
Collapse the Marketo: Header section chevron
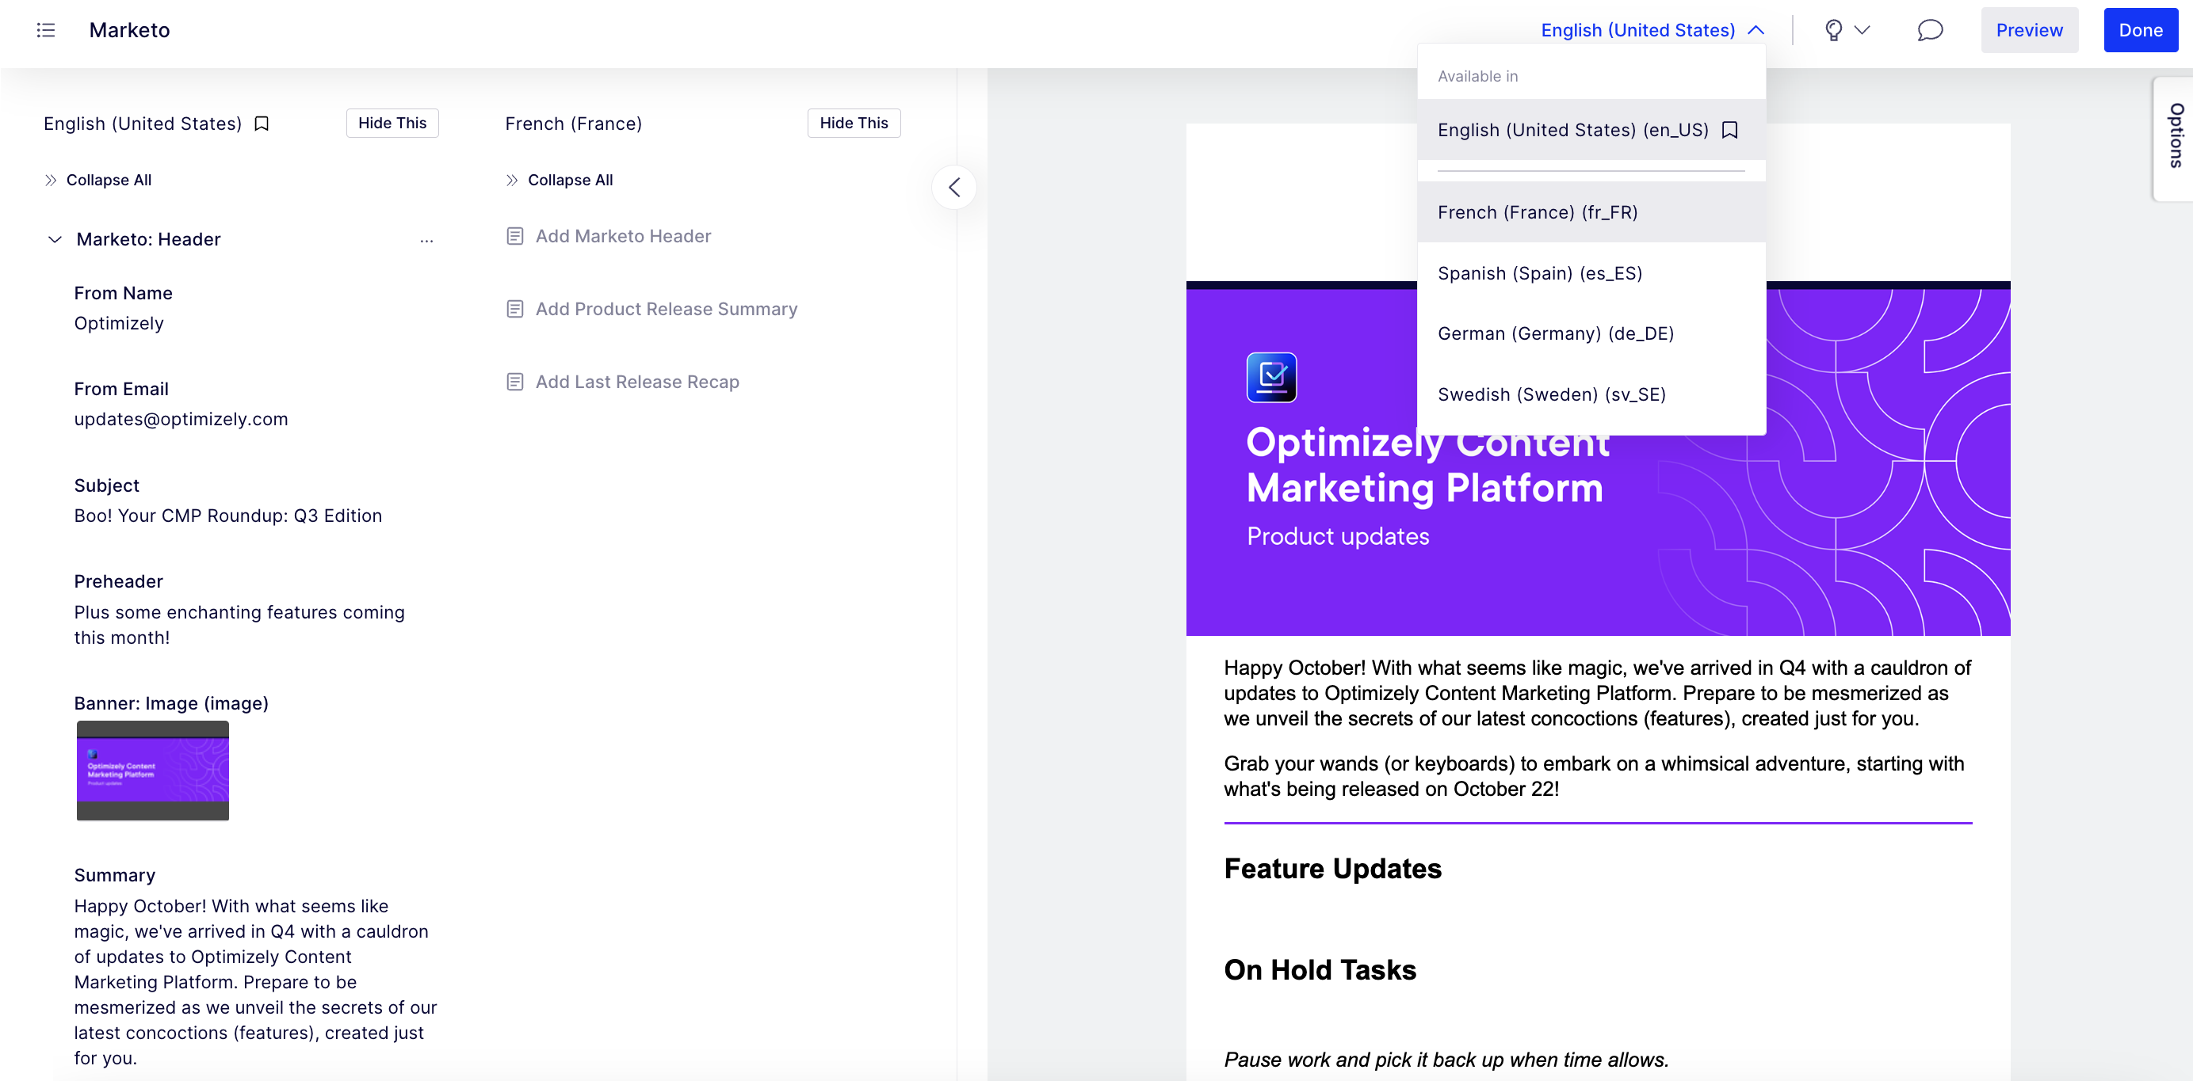[x=55, y=240]
